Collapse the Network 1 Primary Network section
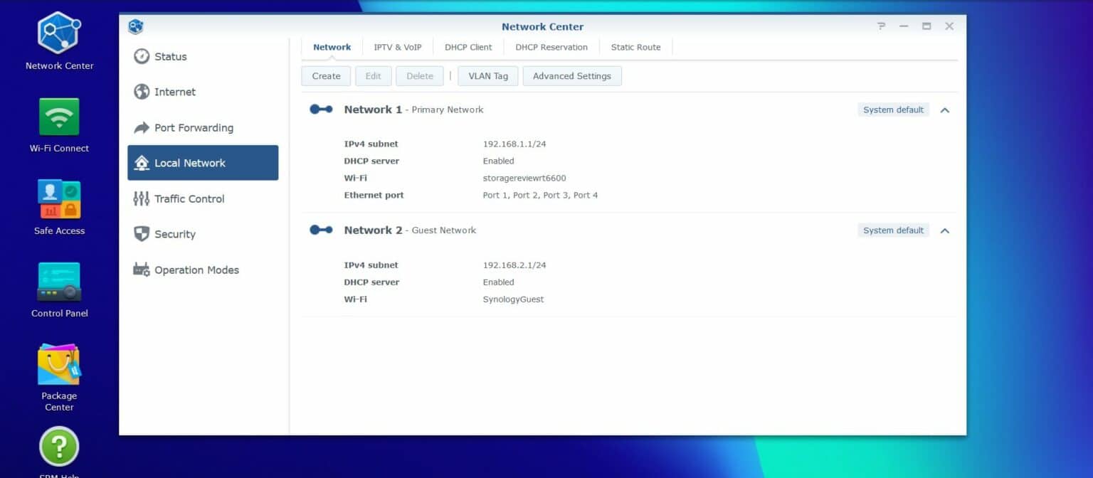 click(x=944, y=110)
